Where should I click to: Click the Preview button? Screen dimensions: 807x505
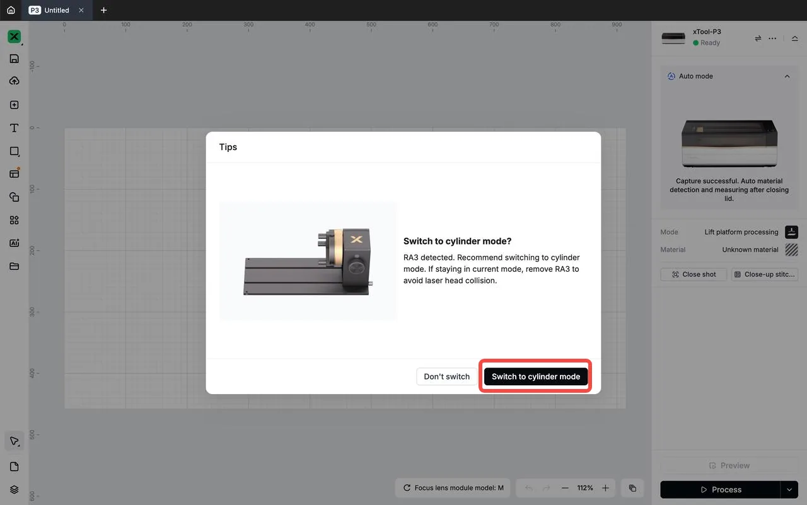pos(729,465)
